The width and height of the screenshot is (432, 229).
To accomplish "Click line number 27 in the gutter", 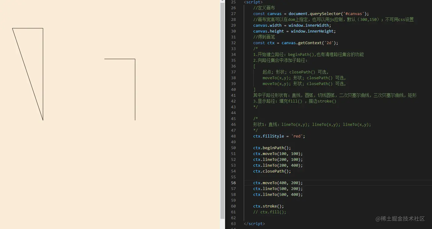I will [233, 14].
